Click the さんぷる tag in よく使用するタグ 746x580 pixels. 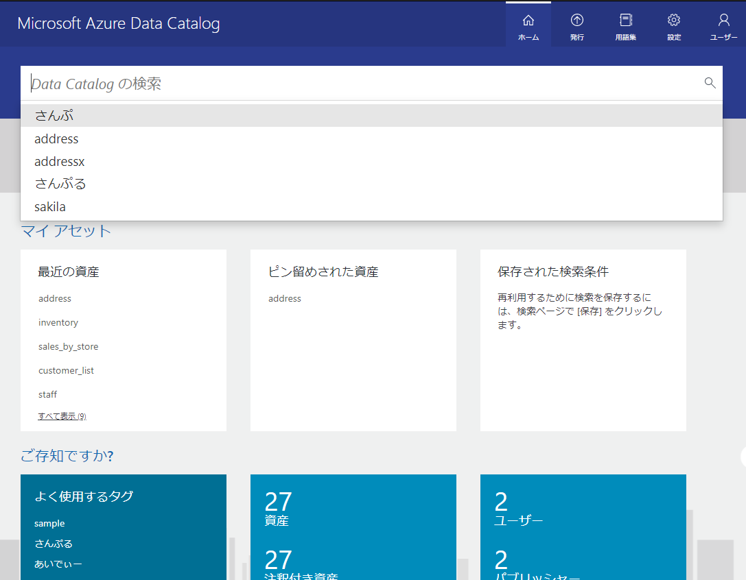tap(54, 544)
